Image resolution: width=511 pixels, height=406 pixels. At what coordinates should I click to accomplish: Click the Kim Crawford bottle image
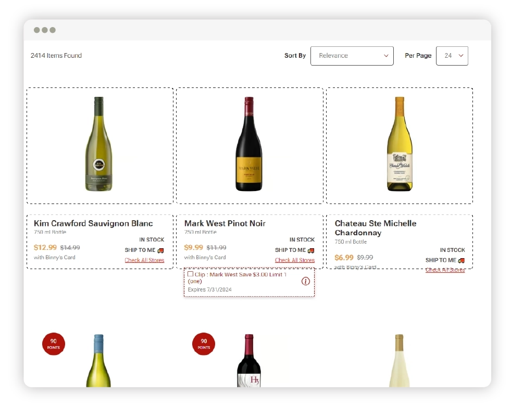tap(98, 144)
